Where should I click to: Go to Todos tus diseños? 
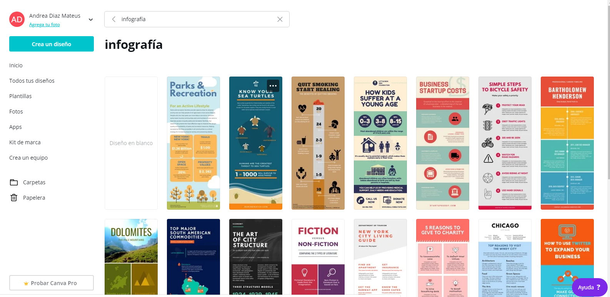tap(32, 81)
